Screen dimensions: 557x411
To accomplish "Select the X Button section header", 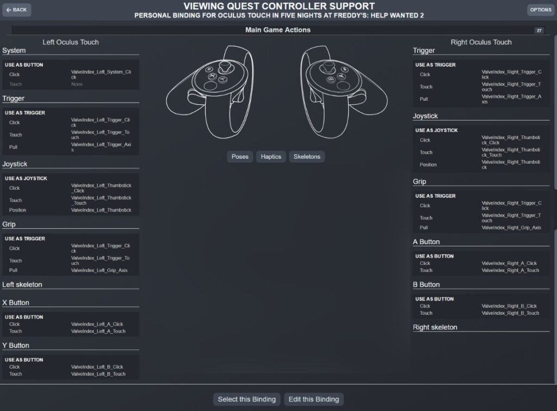I will click(71, 303).
